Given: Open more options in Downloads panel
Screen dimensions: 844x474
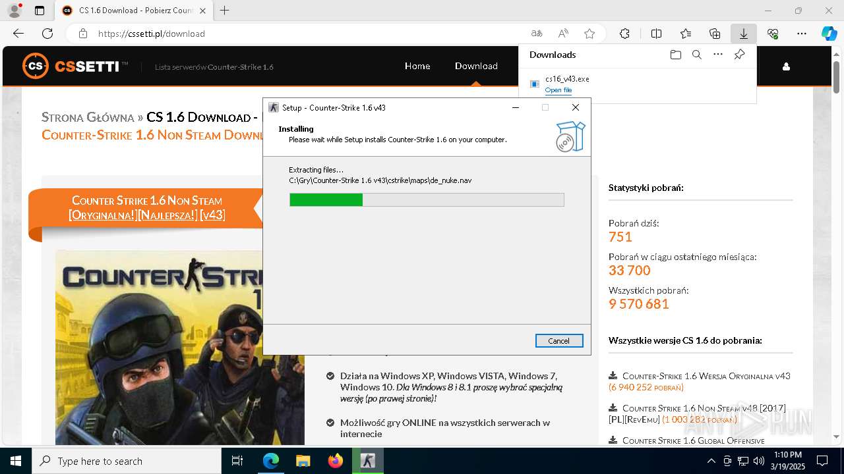Looking at the screenshot, I should (x=718, y=55).
